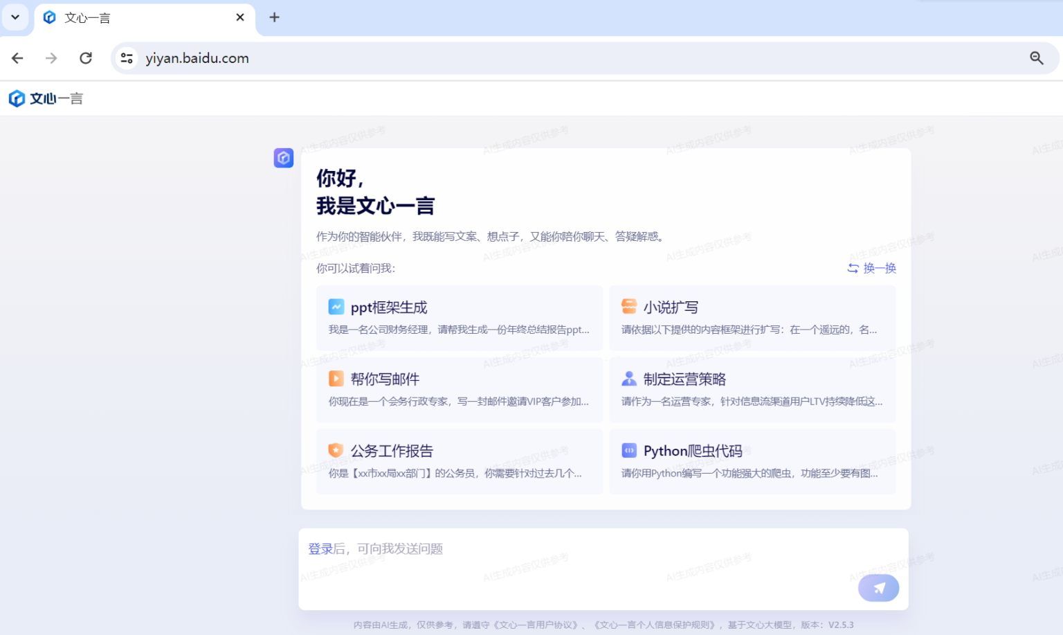The width and height of the screenshot is (1063, 635).
Task: Open the browser tab search dropdown
Action: (x=15, y=17)
